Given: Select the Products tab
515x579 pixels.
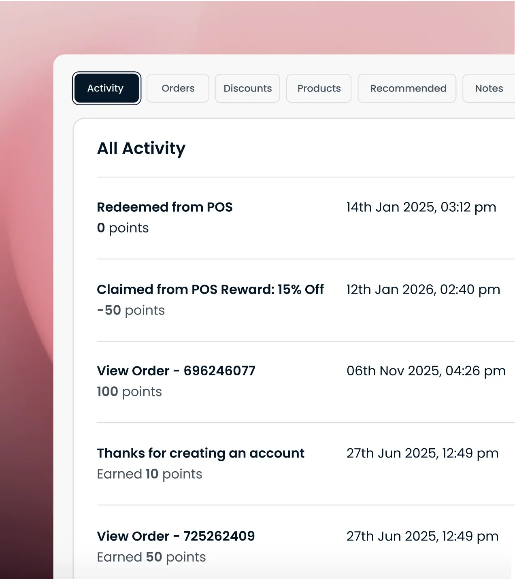Looking at the screenshot, I should [319, 88].
